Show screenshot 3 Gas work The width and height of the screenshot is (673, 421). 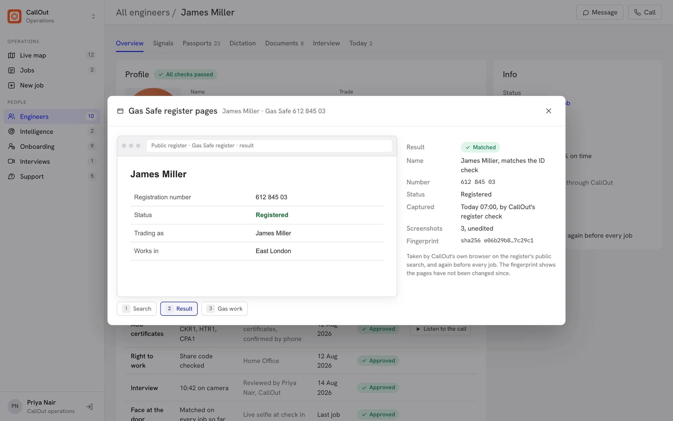pyautogui.click(x=224, y=309)
